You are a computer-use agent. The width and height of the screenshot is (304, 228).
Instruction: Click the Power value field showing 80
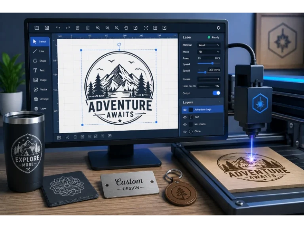tap(209, 58)
